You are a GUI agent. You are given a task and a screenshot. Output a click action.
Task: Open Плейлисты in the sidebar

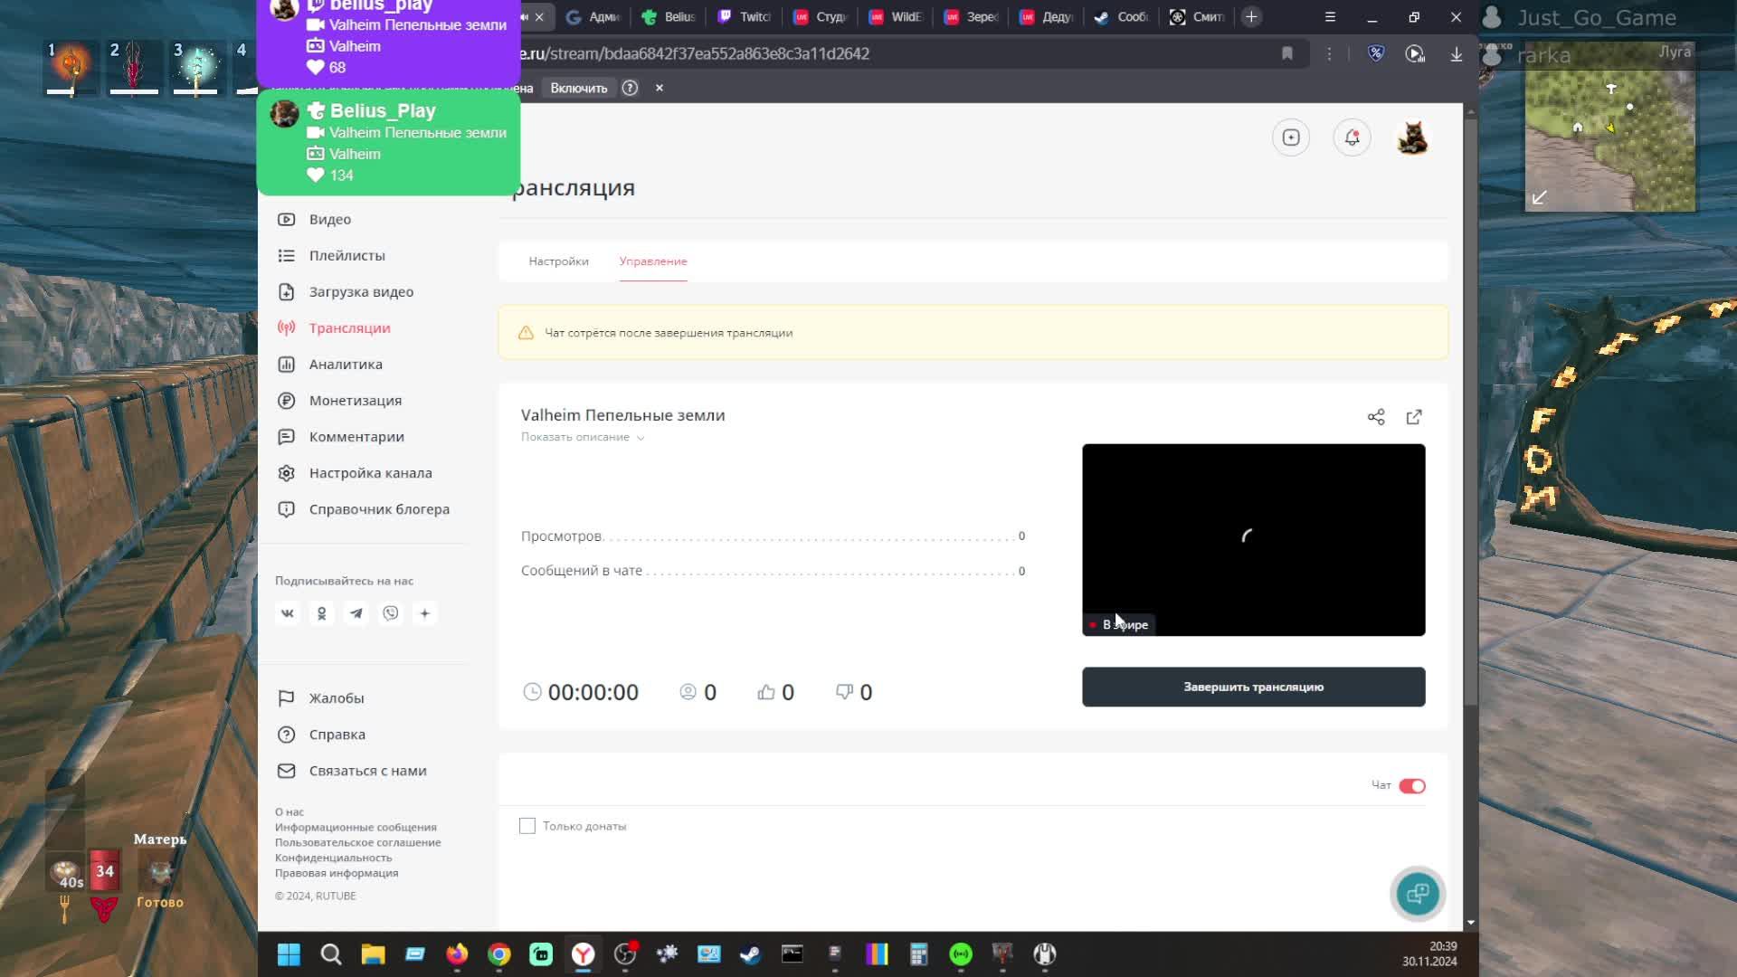(331, 256)
